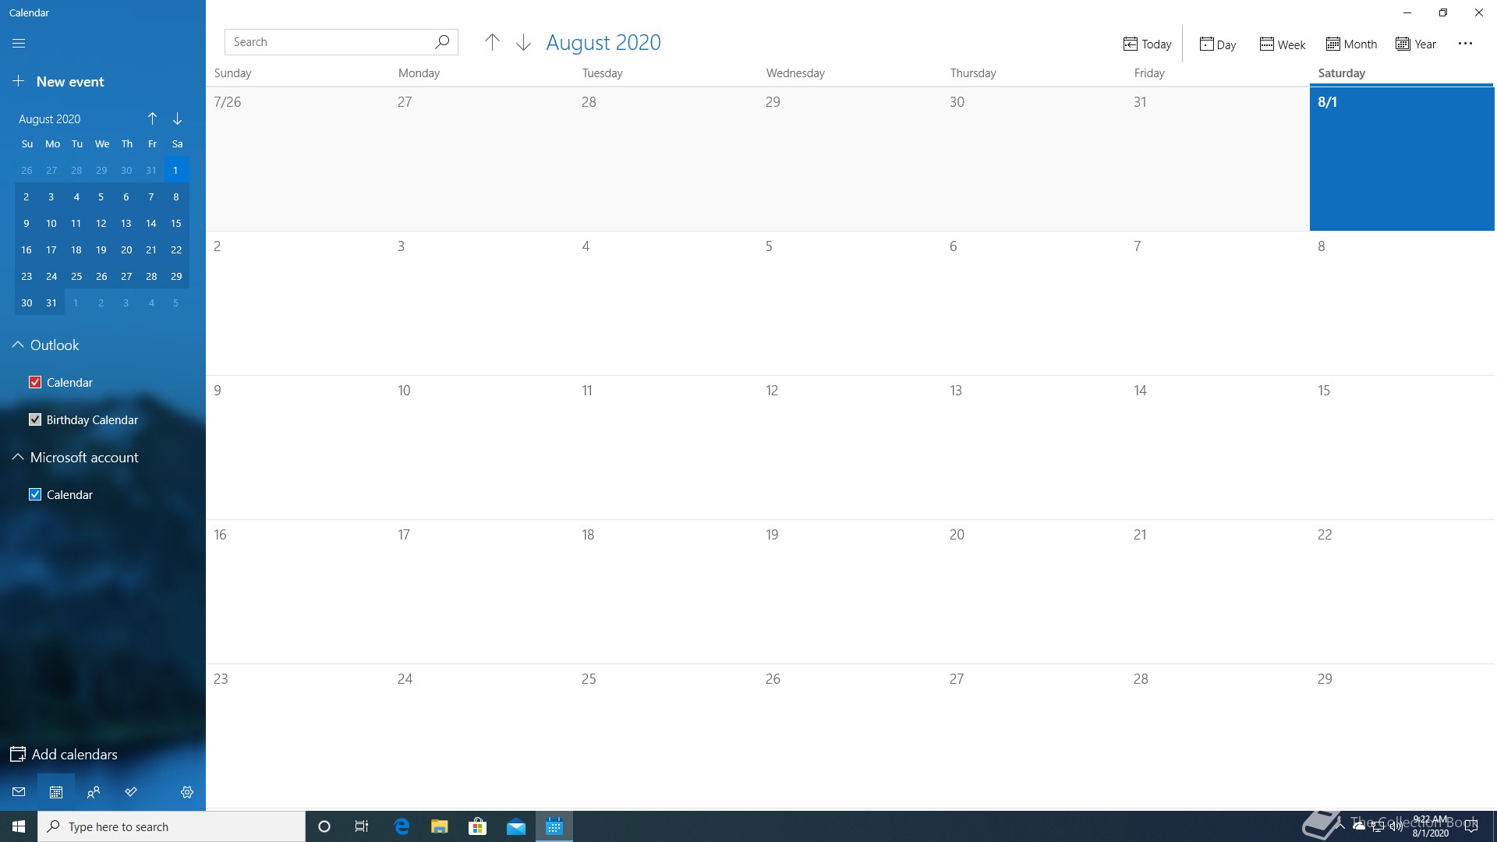Click the Search input field

click(x=327, y=42)
